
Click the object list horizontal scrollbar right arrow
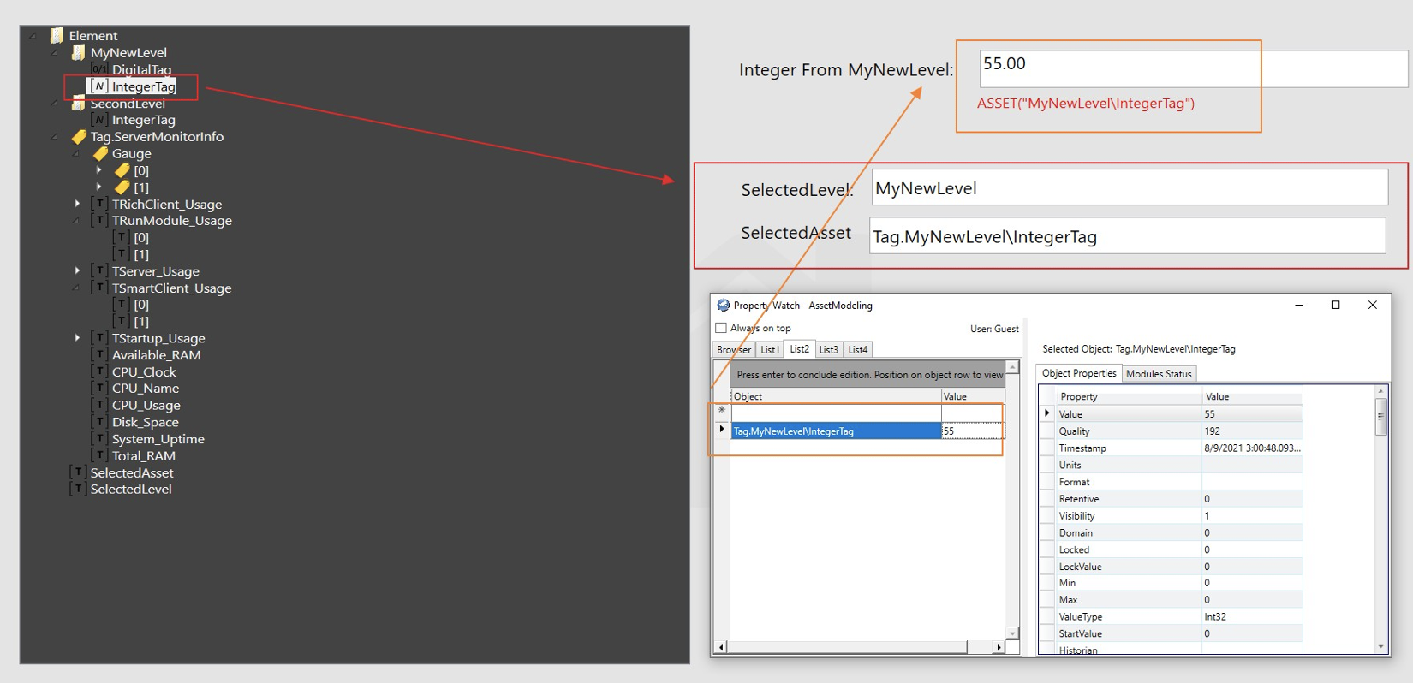tap(999, 647)
